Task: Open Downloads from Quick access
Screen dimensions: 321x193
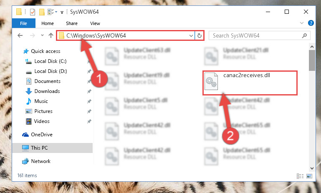Action: (x=47, y=91)
